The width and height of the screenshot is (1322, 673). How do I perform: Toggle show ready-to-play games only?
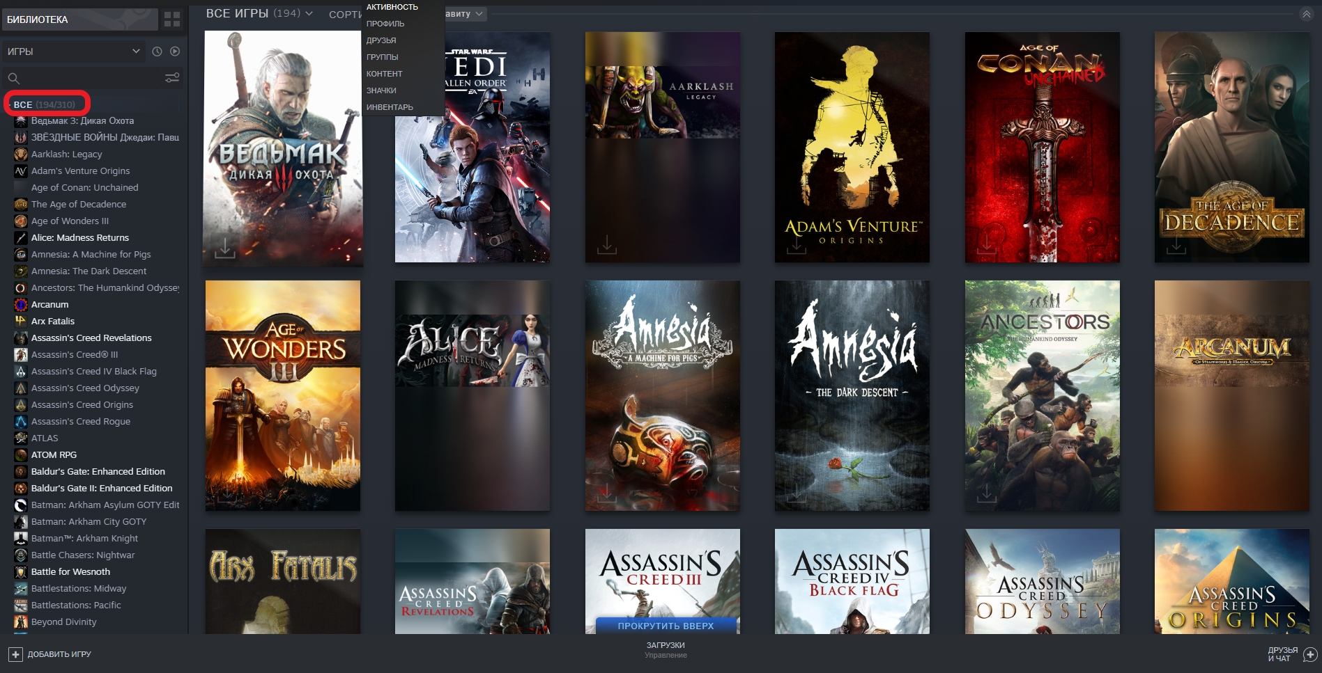(x=175, y=52)
